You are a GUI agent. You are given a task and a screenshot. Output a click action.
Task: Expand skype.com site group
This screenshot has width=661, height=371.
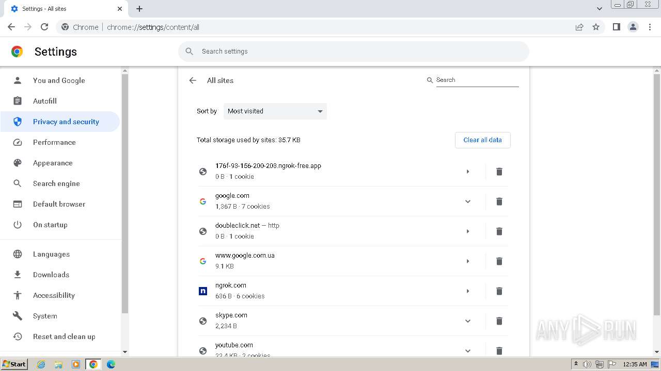click(x=468, y=321)
